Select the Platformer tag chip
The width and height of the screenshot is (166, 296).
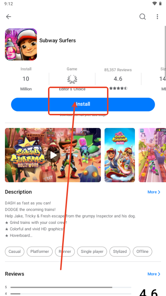(40, 251)
